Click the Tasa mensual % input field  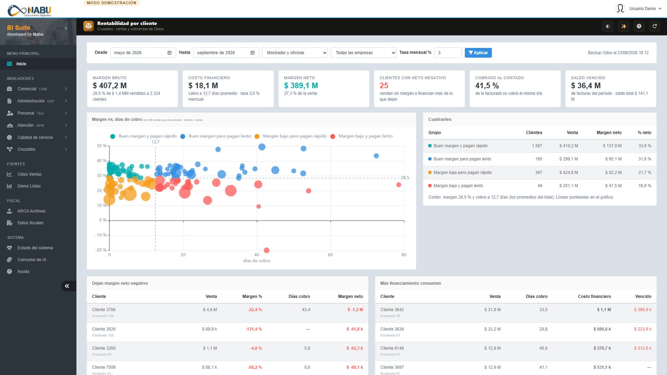coord(448,53)
